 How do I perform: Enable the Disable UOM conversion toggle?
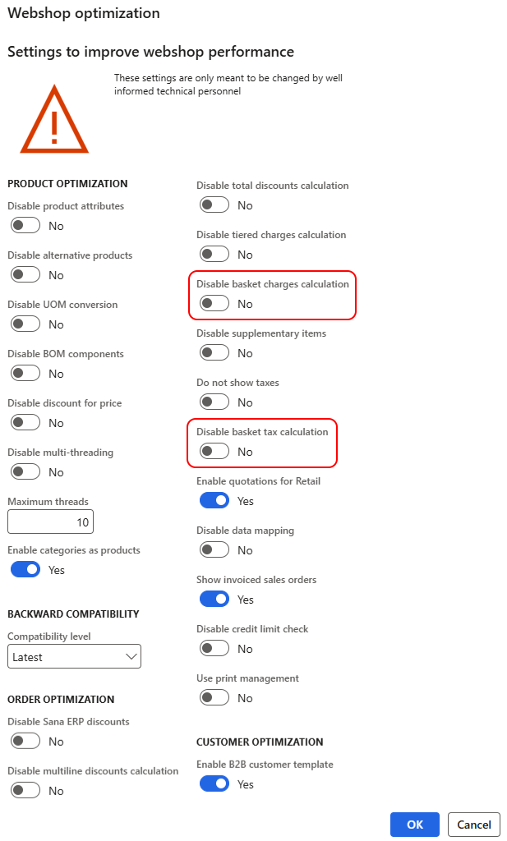tap(25, 324)
